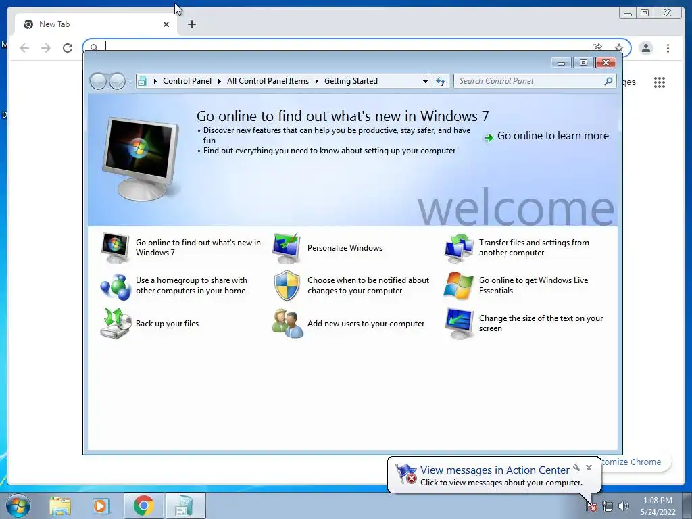692x519 pixels.
Task: Click the Chrome share page icon
Action: 597,47
